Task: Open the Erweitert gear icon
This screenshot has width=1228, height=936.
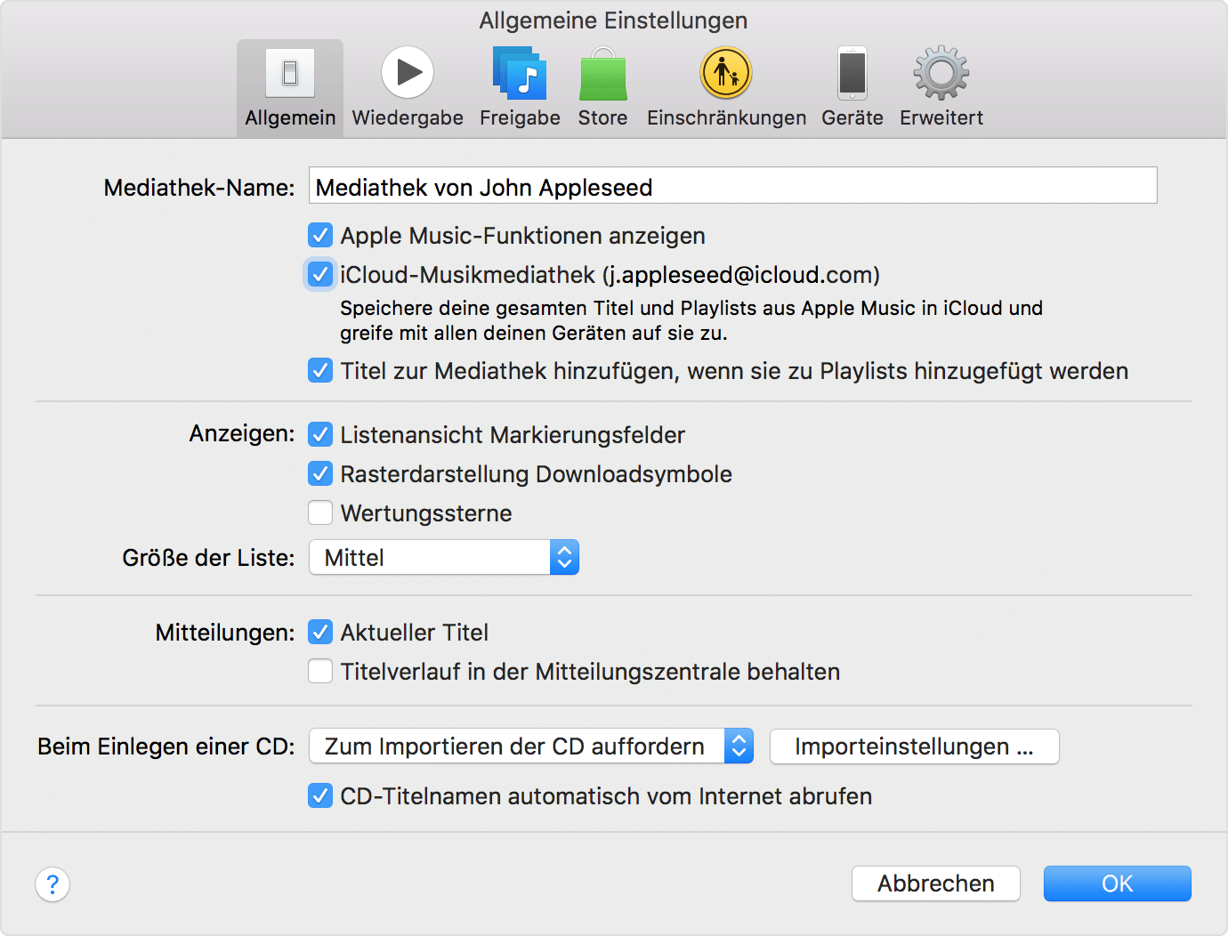Action: pyautogui.click(x=941, y=73)
